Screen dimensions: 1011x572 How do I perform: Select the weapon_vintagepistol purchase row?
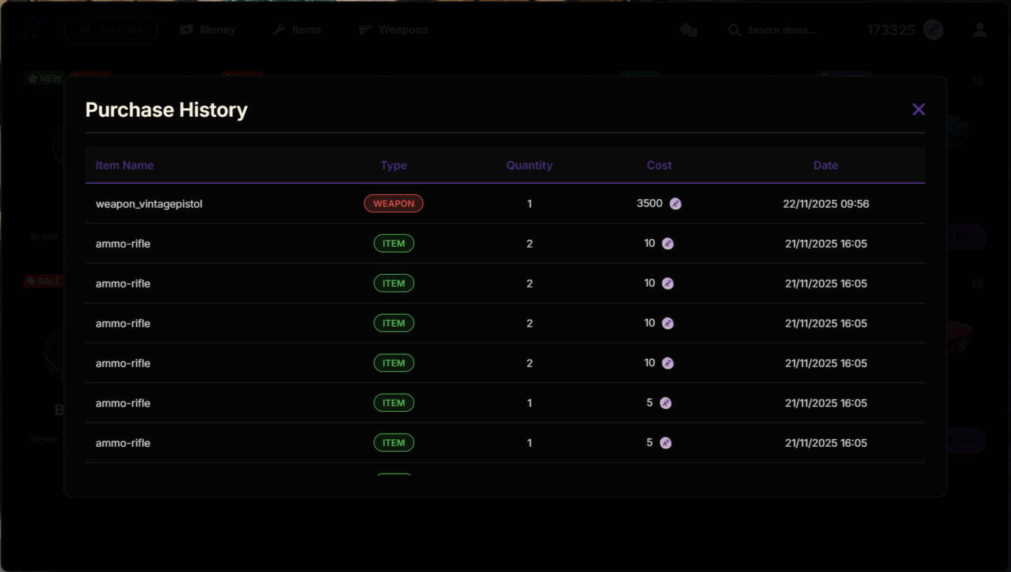coord(149,204)
